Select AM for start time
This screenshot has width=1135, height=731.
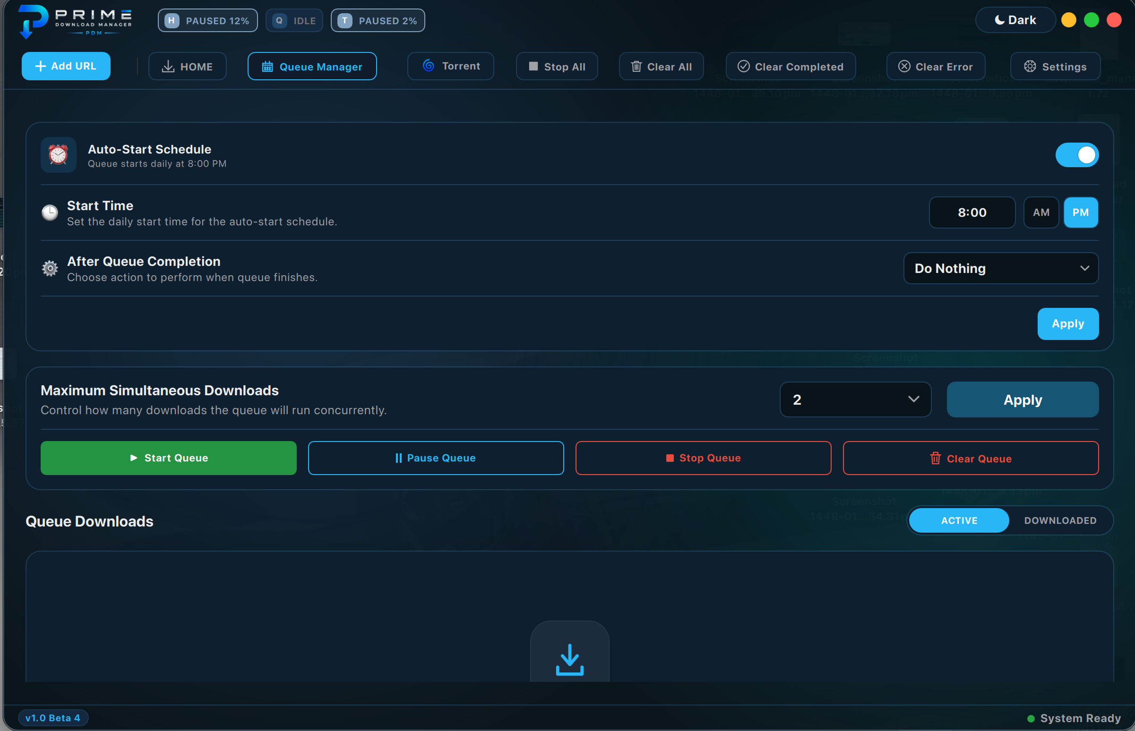(1041, 212)
